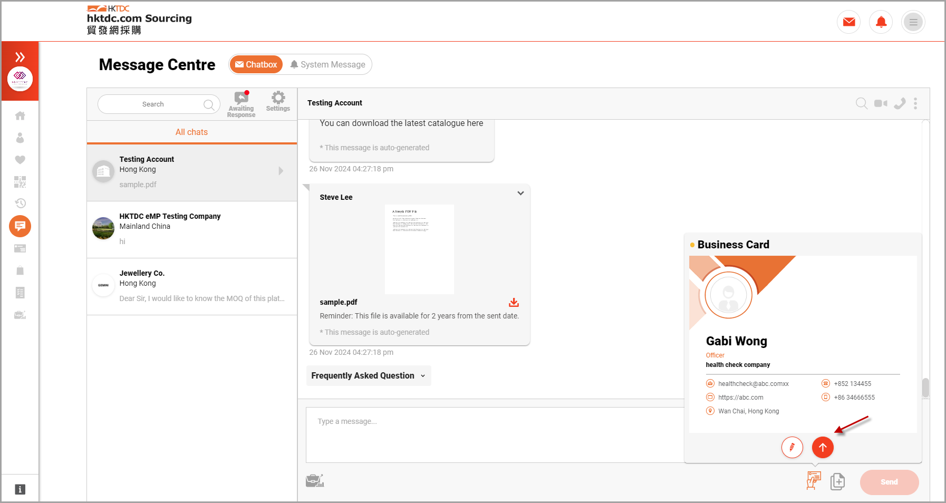Expand Steve Lee message options chevron
Viewport: 946px width, 503px height.
click(520, 193)
